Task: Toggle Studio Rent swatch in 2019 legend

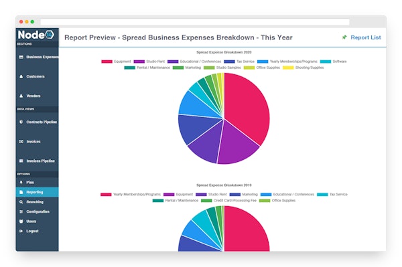Action: pyautogui.click(x=201, y=195)
